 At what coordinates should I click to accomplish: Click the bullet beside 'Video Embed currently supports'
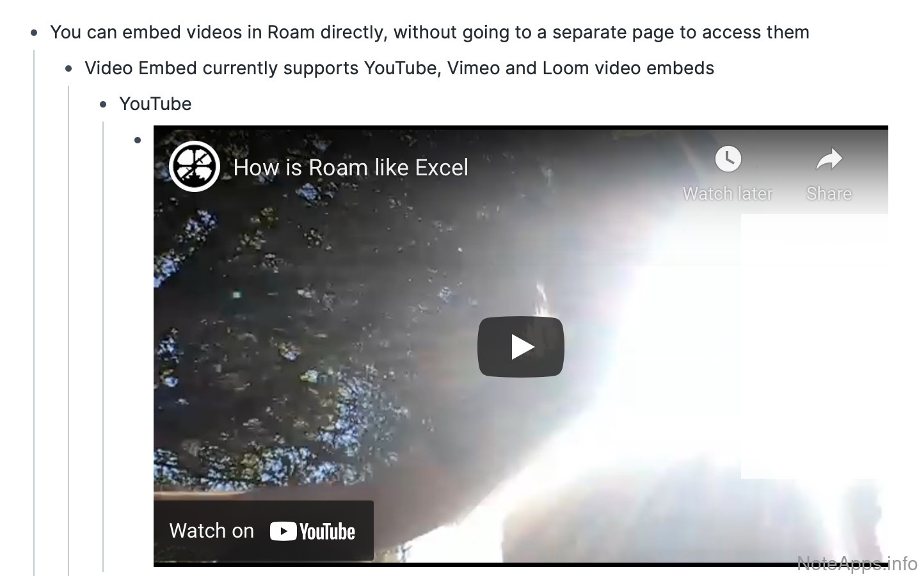point(68,68)
